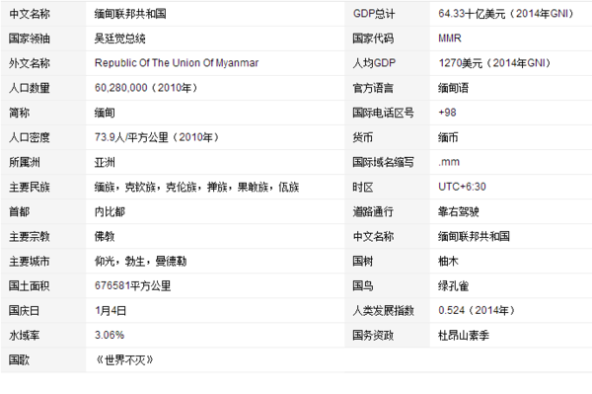Select the 国树 label
The width and height of the screenshot is (592, 394).
363,261
